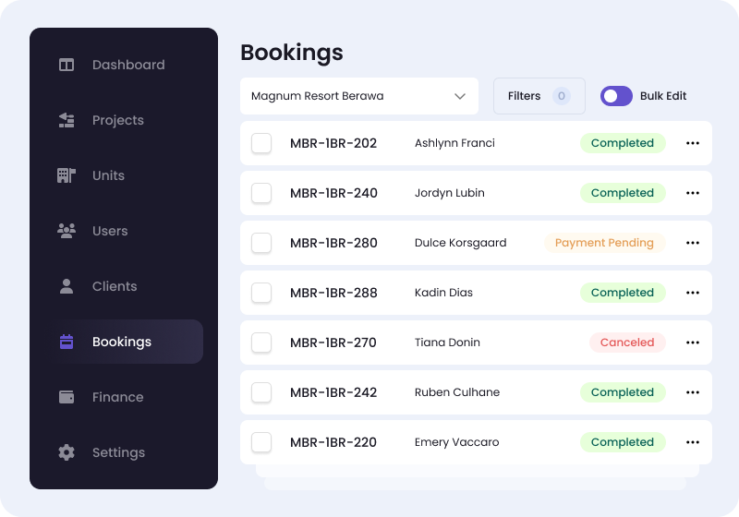This screenshot has height=517, width=739.
Task: Open more options for MBR-1BR-220
Action: [692, 442]
